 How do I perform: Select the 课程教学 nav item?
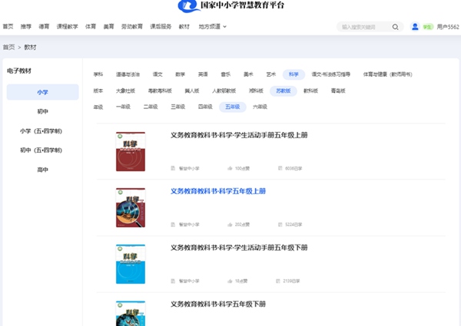pos(68,26)
